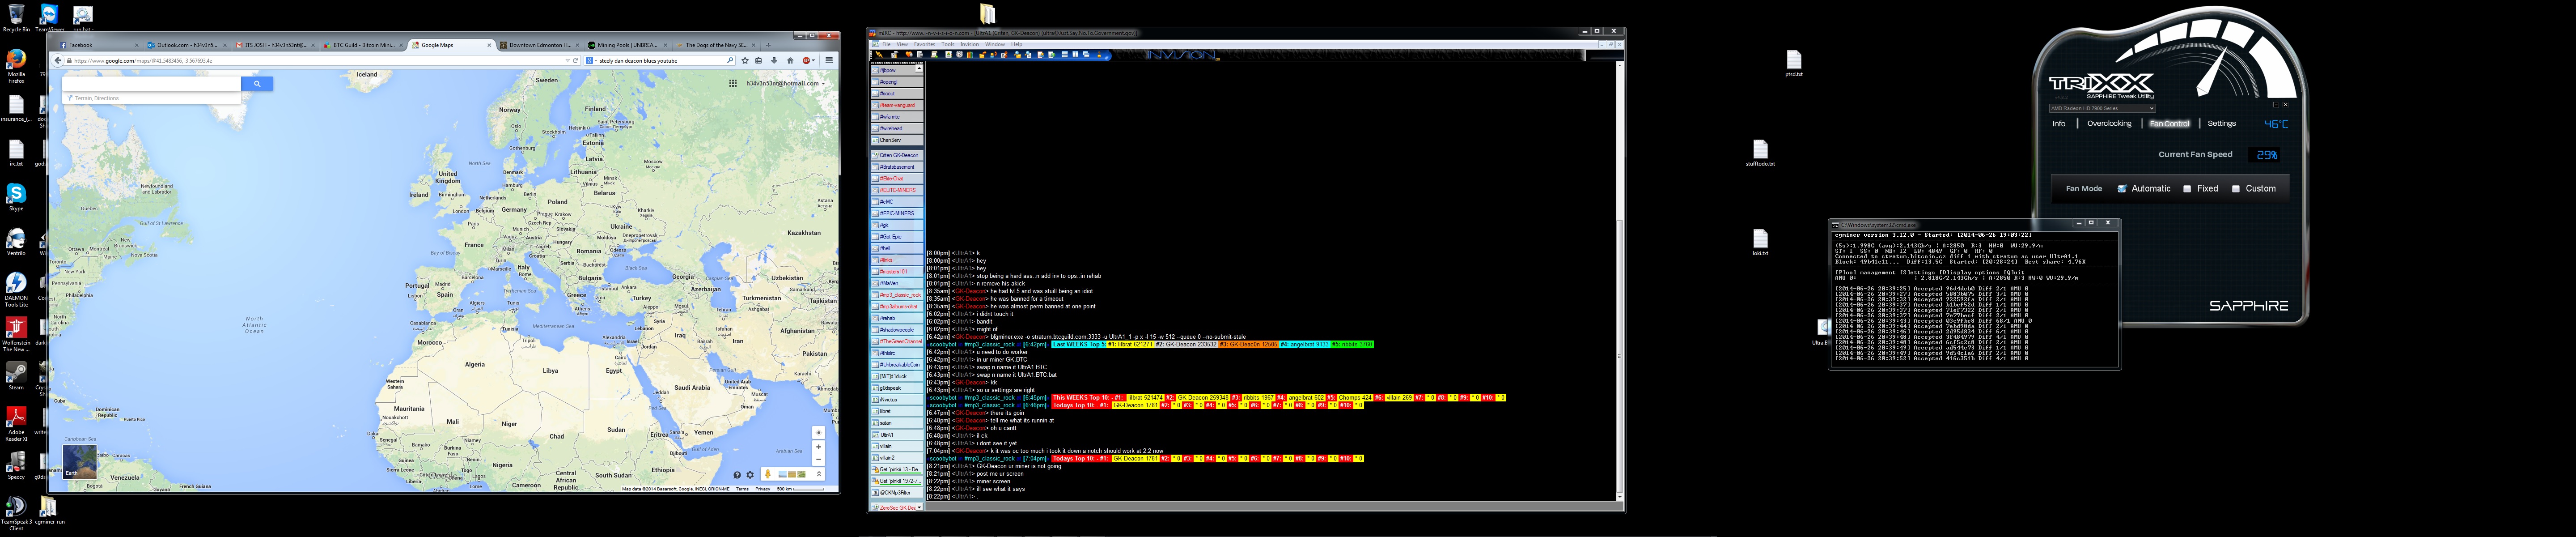Open the Google Maps settings gear
The height and width of the screenshot is (537, 2576).
(x=750, y=475)
